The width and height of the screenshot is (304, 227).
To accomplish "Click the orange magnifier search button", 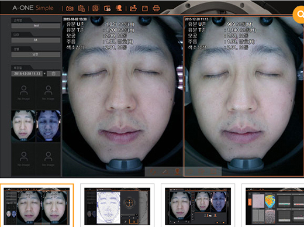I will pos(299,15).
